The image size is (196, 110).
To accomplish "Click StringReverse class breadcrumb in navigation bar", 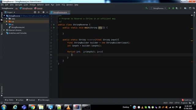I will (26, 8).
